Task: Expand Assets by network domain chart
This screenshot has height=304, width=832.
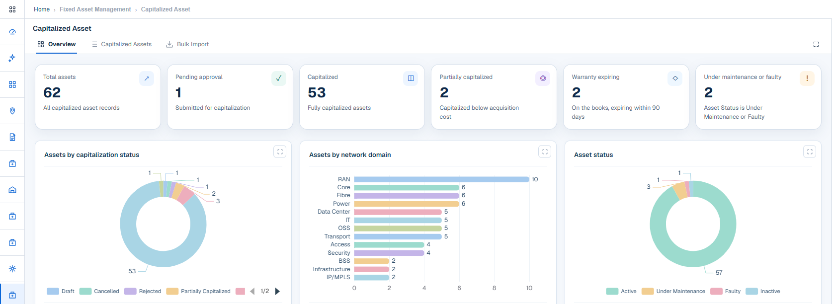Action: 545,152
